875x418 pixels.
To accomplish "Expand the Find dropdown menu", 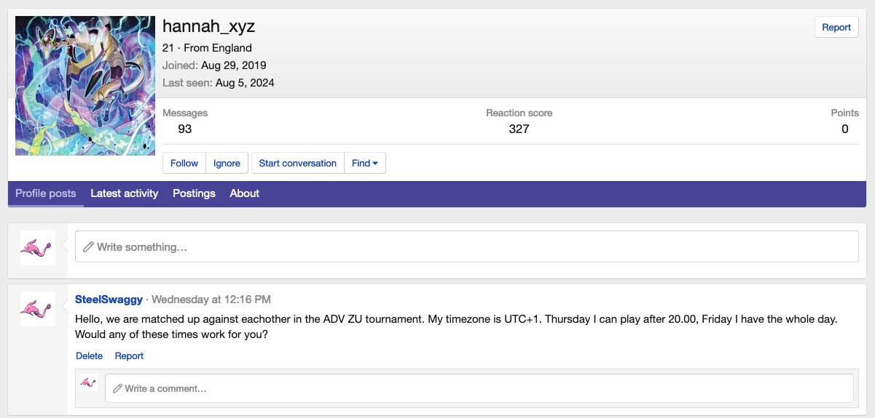I will (x=364, y=164).
